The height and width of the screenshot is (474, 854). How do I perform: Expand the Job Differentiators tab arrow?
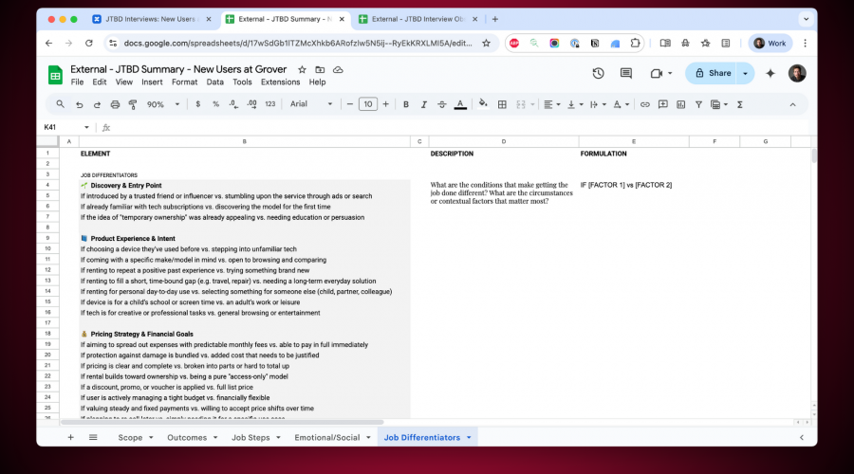469,437
